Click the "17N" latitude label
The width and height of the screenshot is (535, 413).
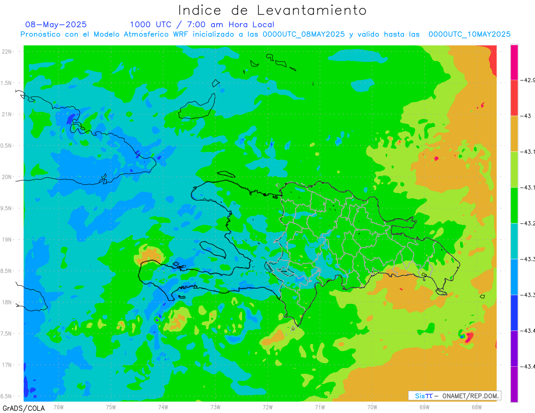point(7,365)
